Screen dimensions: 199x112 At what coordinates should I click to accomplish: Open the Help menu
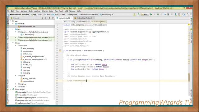(x=79, y=11)
